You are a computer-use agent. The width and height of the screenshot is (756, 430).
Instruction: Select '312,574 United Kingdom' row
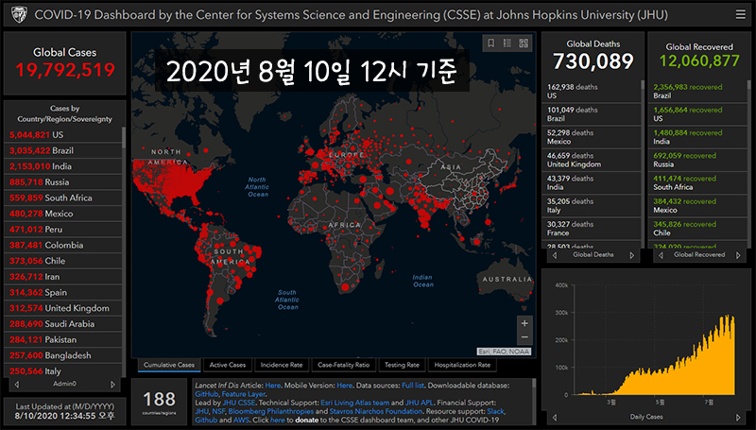[x=62, y=308]
